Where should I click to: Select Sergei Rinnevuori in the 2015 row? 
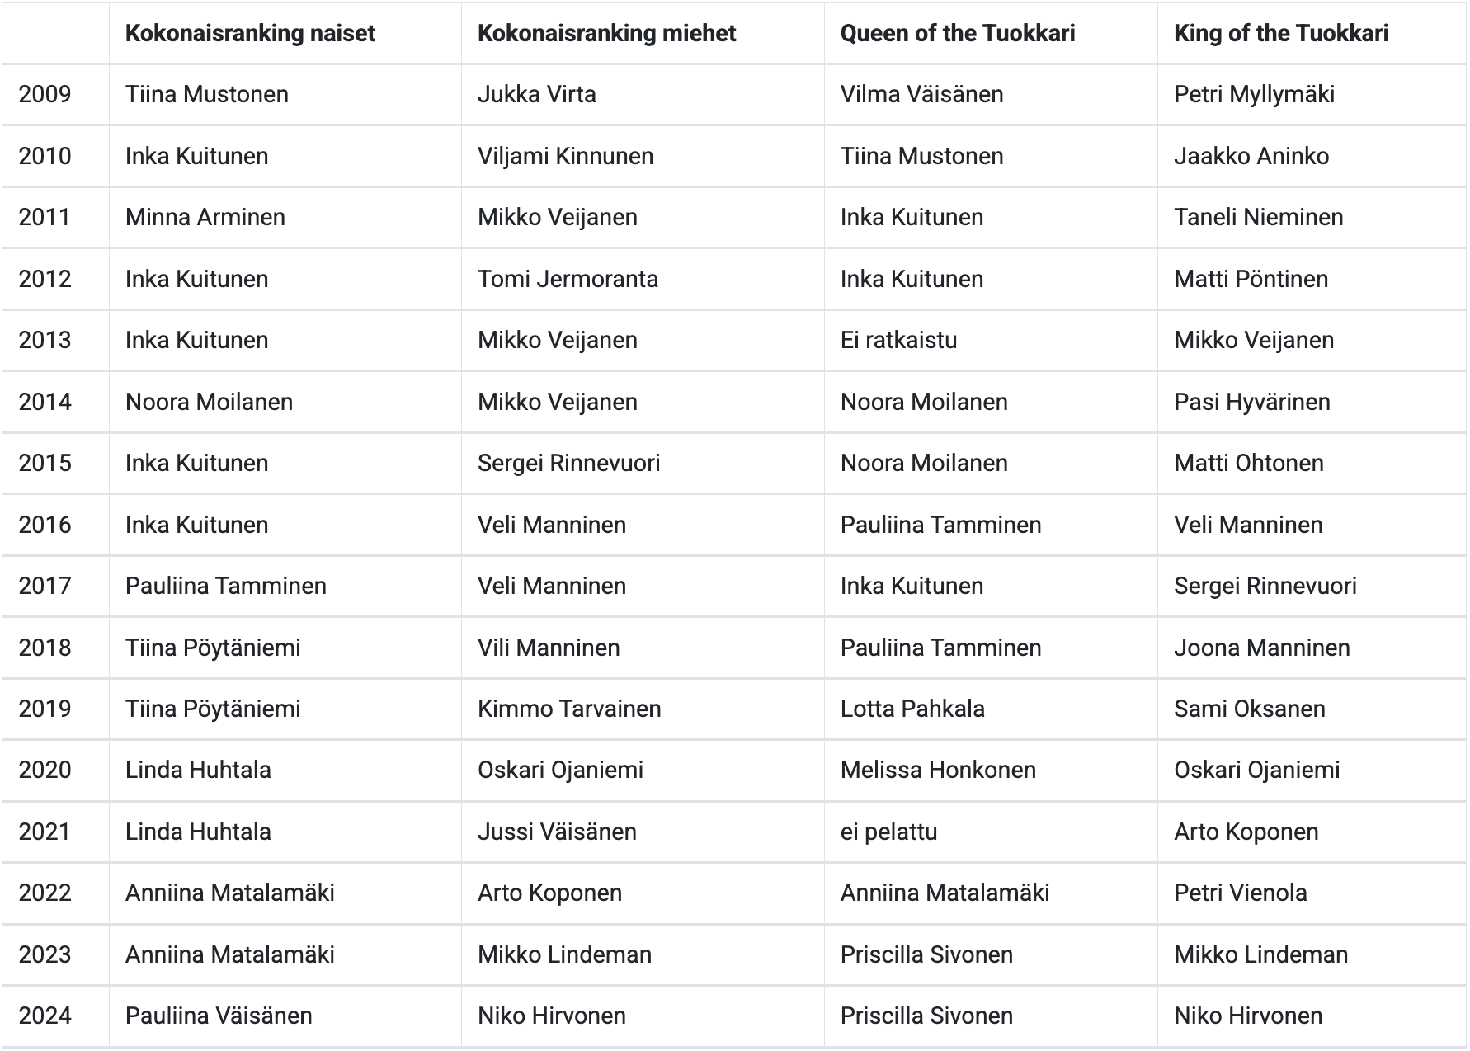(x=568, y=463)
